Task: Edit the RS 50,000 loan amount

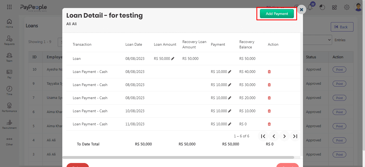Action: (173, 59)
